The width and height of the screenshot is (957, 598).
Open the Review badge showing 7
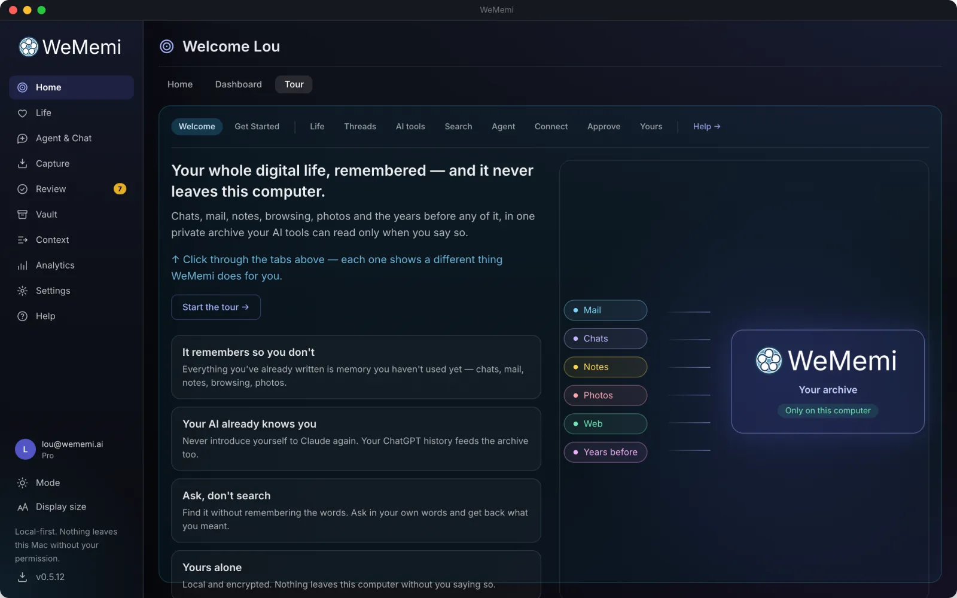tap(120, 189)
